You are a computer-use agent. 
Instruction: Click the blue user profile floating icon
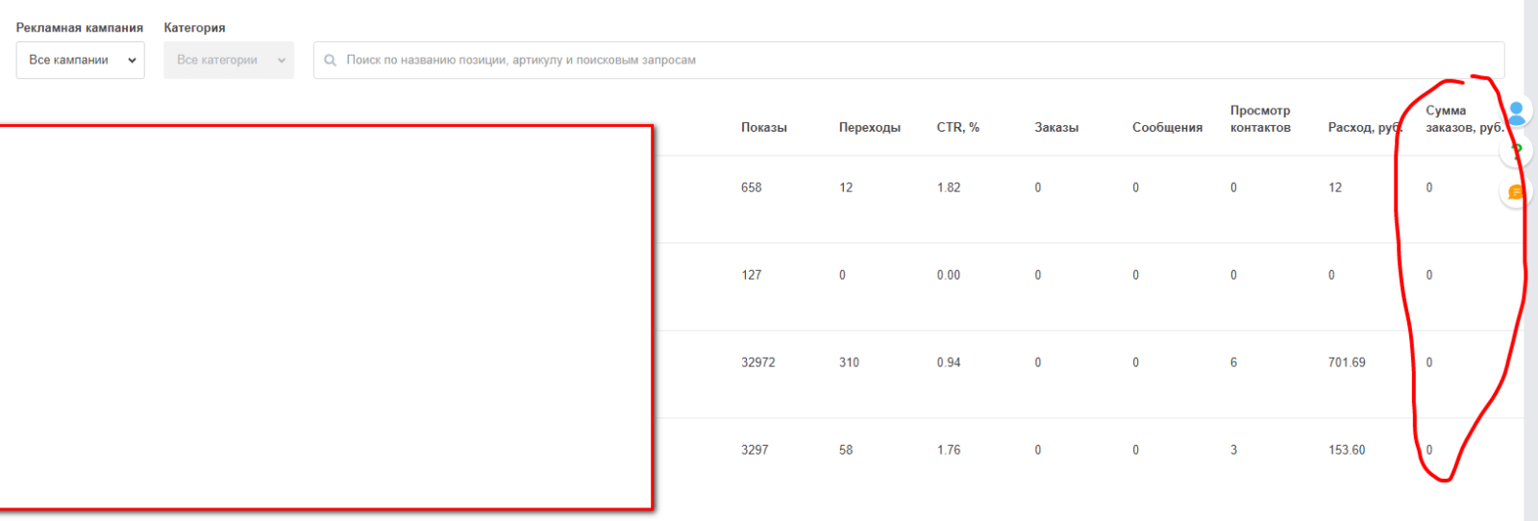click(x=1516, y=113)
